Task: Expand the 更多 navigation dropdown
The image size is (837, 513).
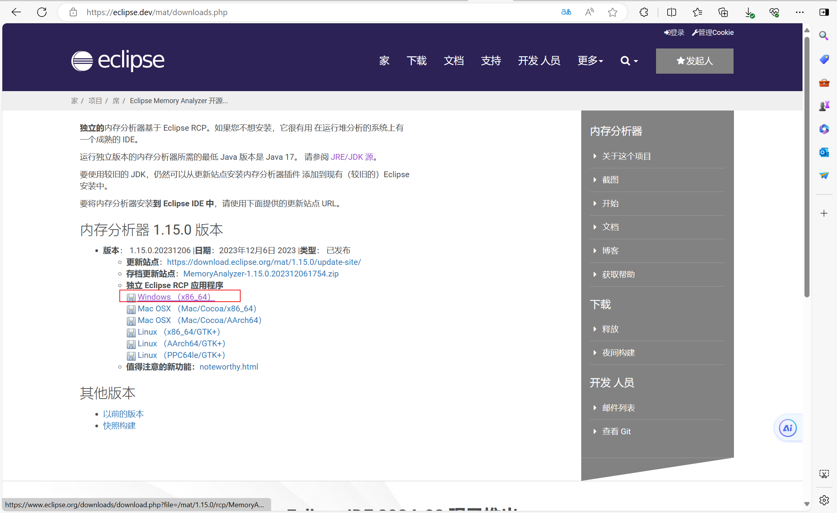Action: 590,61
